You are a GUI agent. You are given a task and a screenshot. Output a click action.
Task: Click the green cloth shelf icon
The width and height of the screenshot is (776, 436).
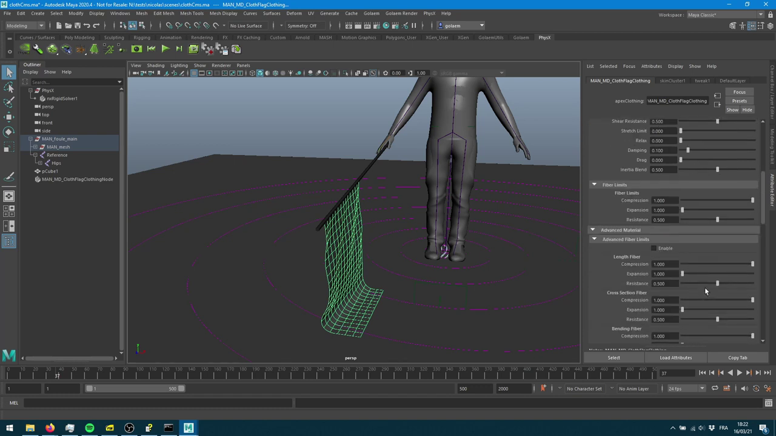(94, 50)
